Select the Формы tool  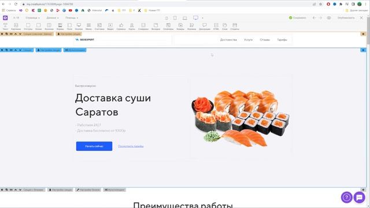click(x=60, y=26)
